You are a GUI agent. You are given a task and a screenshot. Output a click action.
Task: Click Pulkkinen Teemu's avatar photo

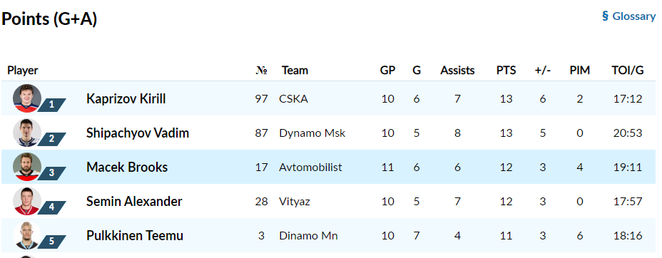(x=27, y=235)
